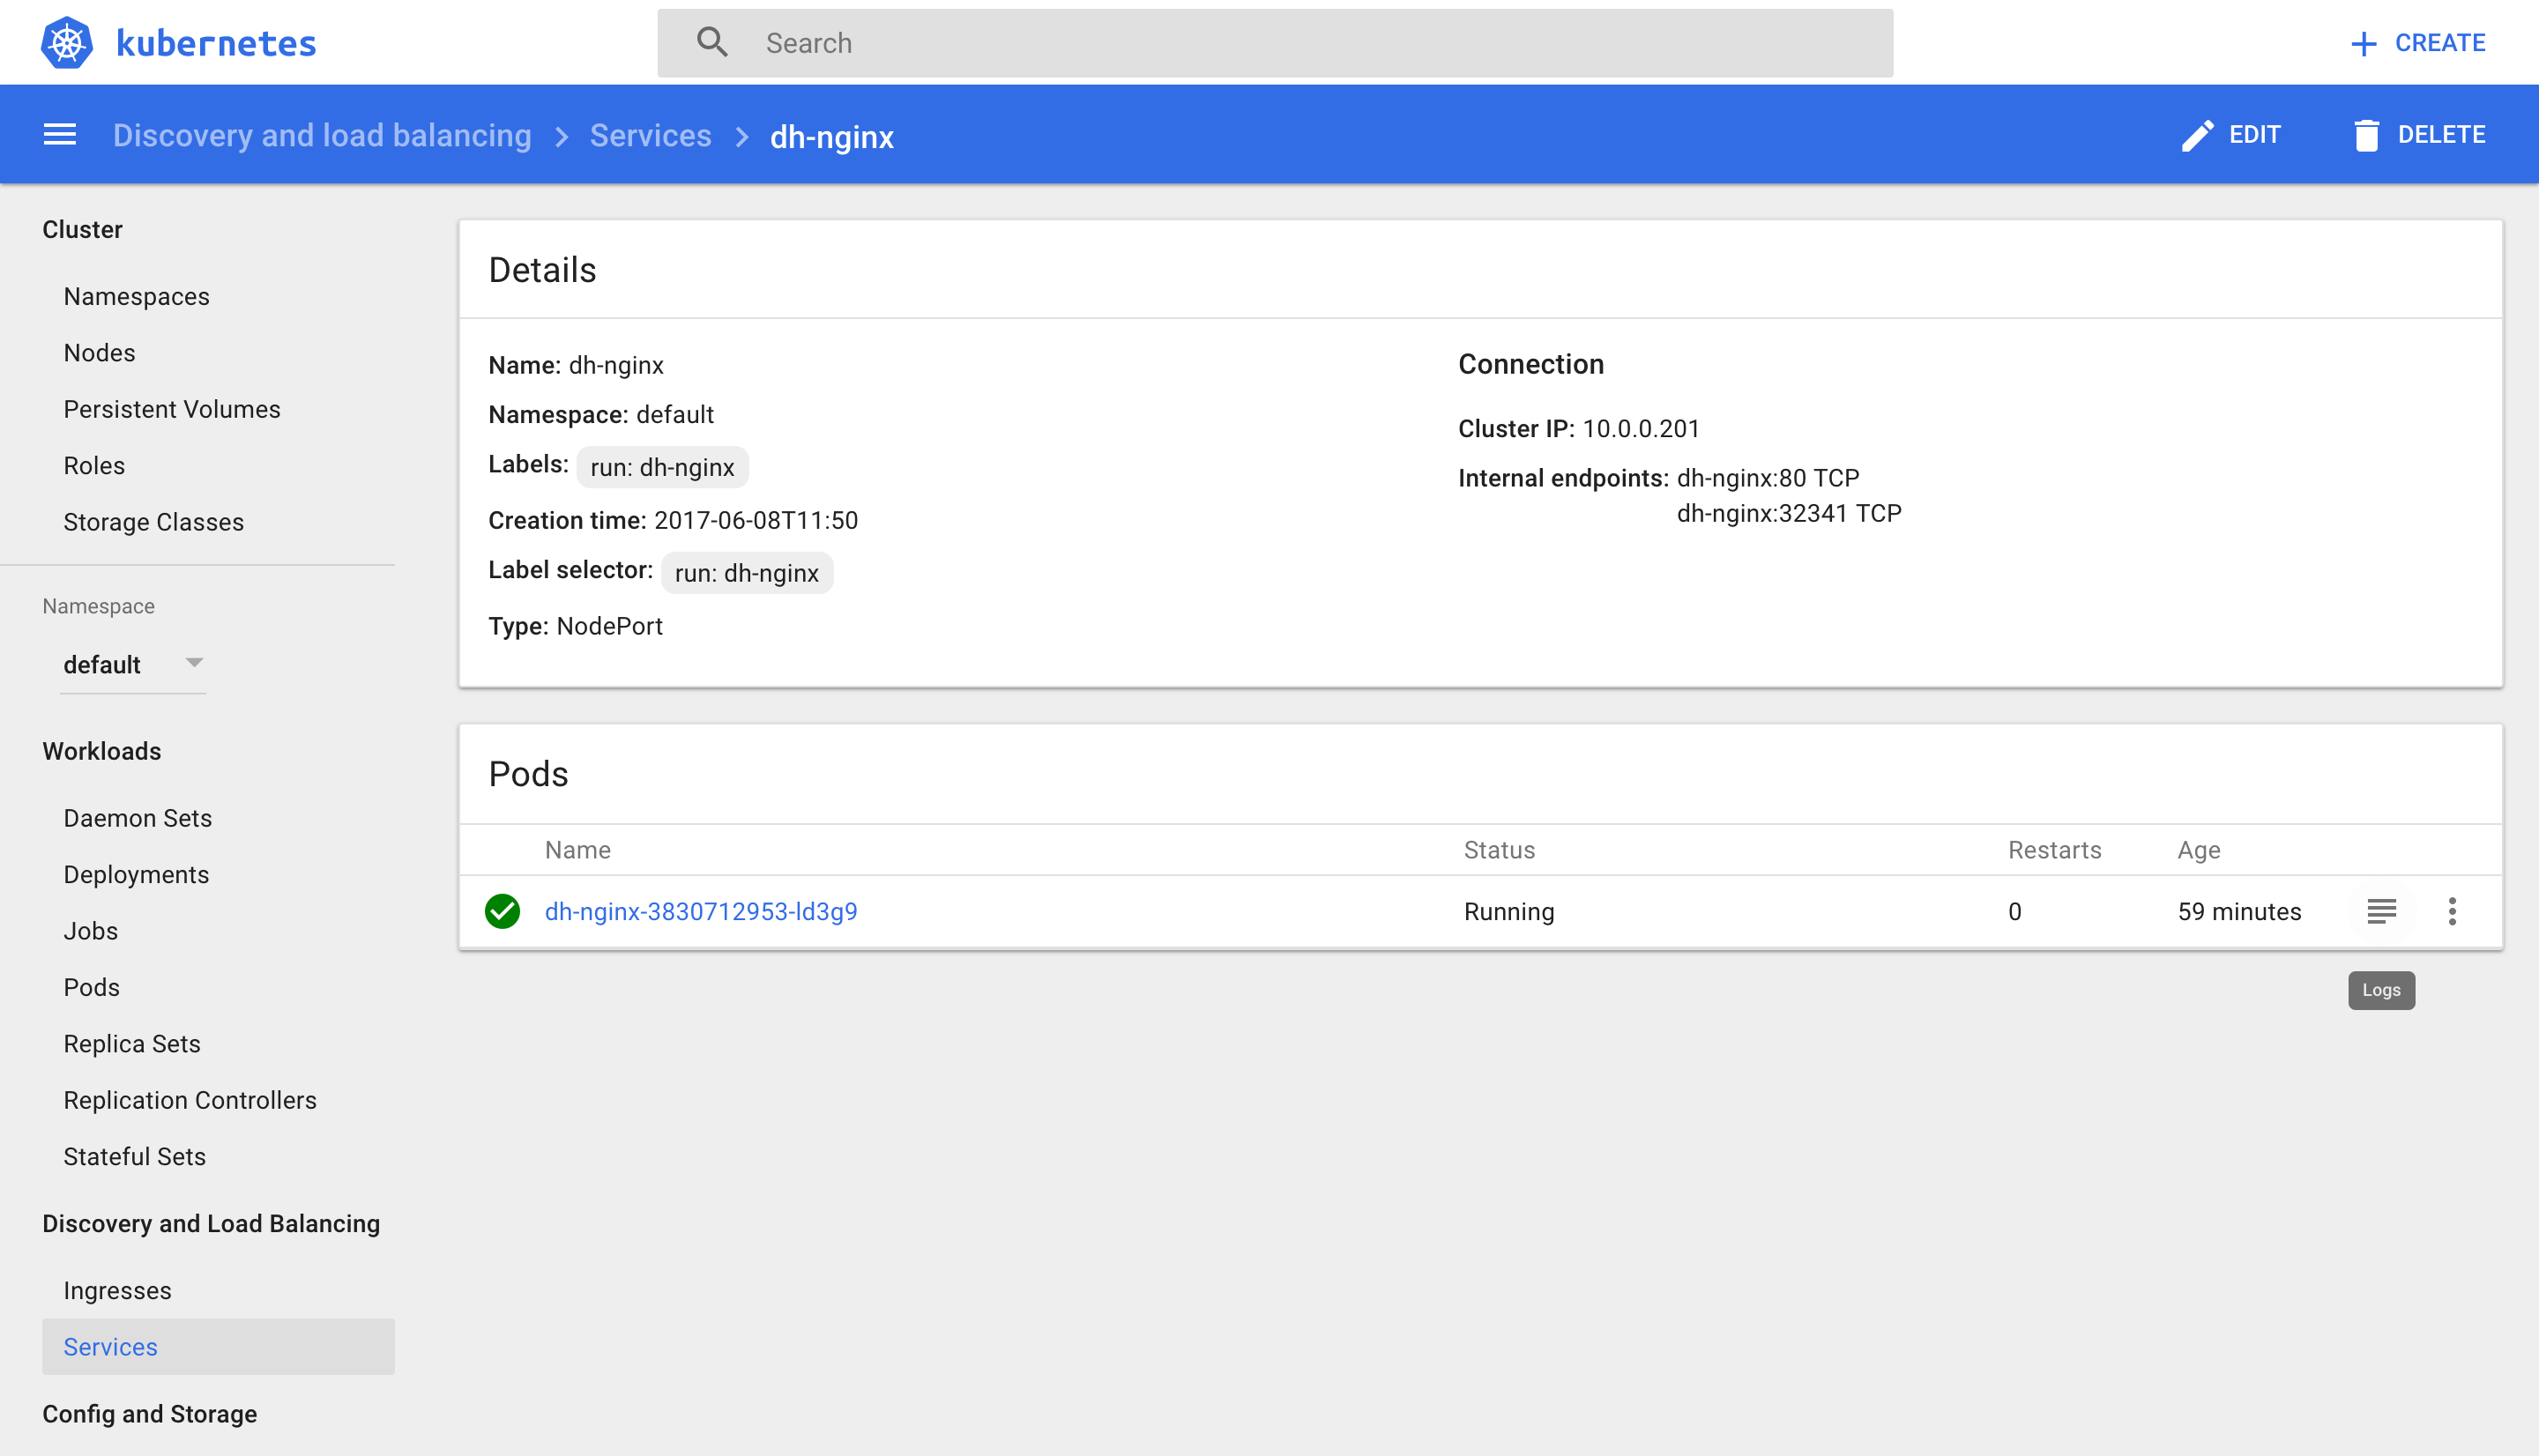The image size is (2539, 1456).
Task: Open Persistent Volumes under Cluster
Action: 172,409
